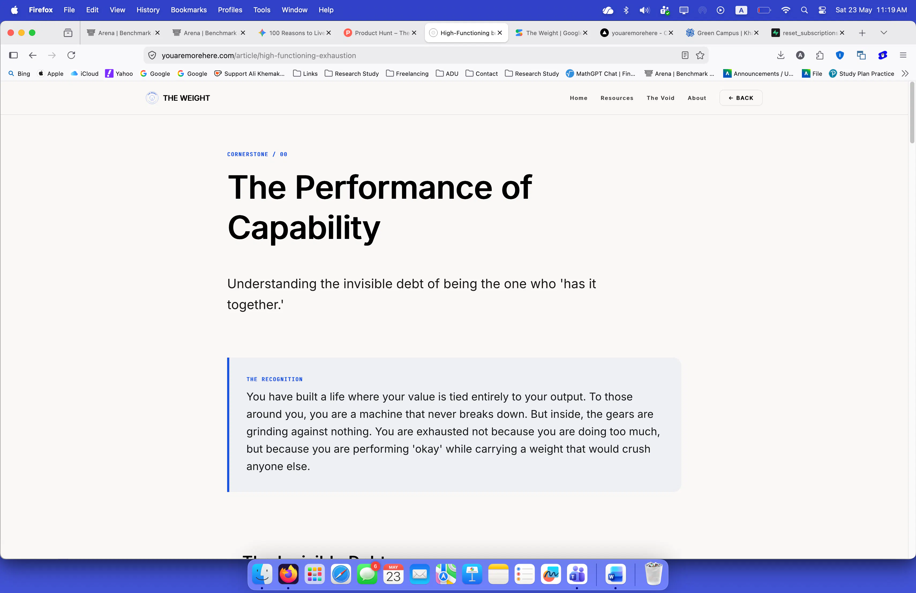The image size is (916, 593).
Task: Open Freeform from the Dock
Action: [551, 575]
